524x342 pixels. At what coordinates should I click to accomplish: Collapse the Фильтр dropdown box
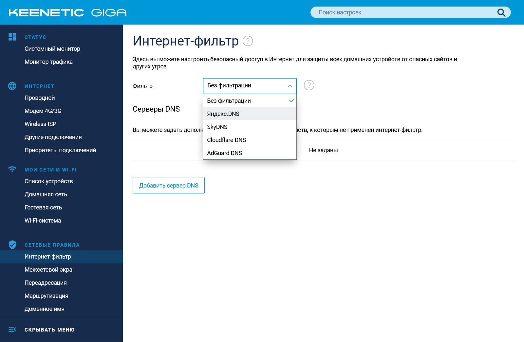point(250,86)
